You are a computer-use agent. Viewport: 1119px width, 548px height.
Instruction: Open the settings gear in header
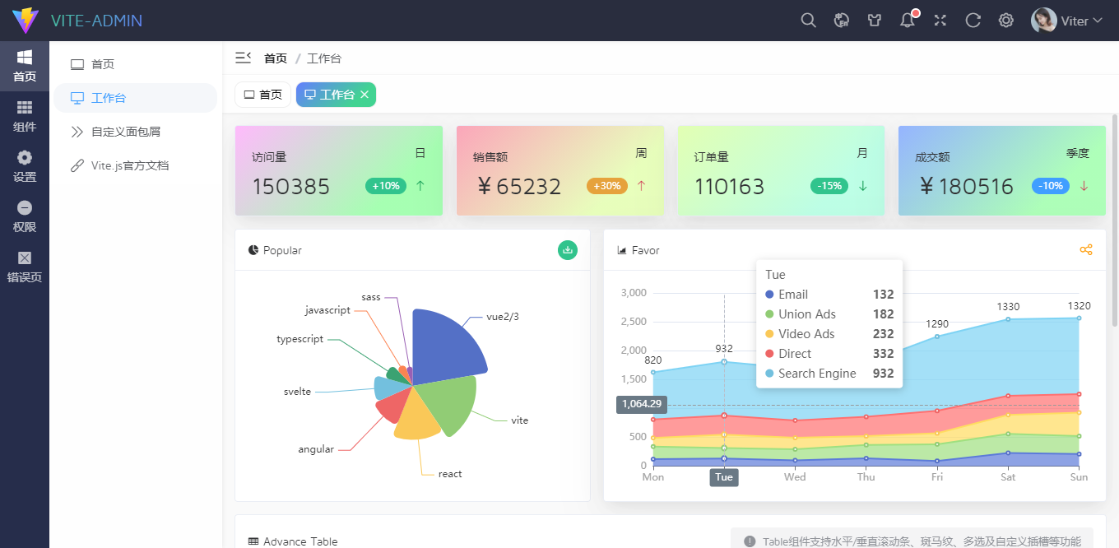pos(1006,21)
